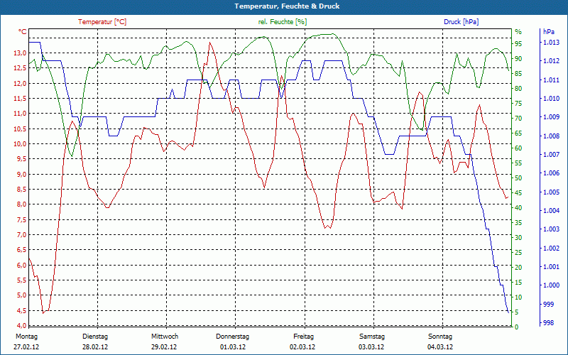The image size is (568, 355).
Task: Click the chart title 'Temperatur, Feuchte & Druck'
Action: point(287,6)
